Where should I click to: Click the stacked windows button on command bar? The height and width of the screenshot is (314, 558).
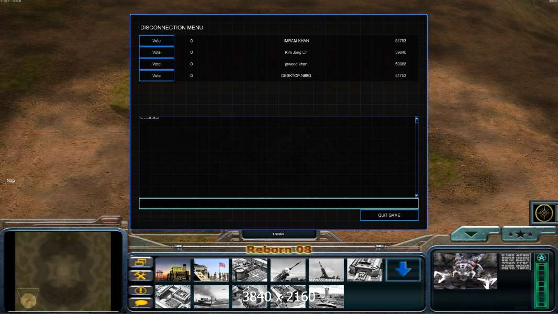[140, 262]
